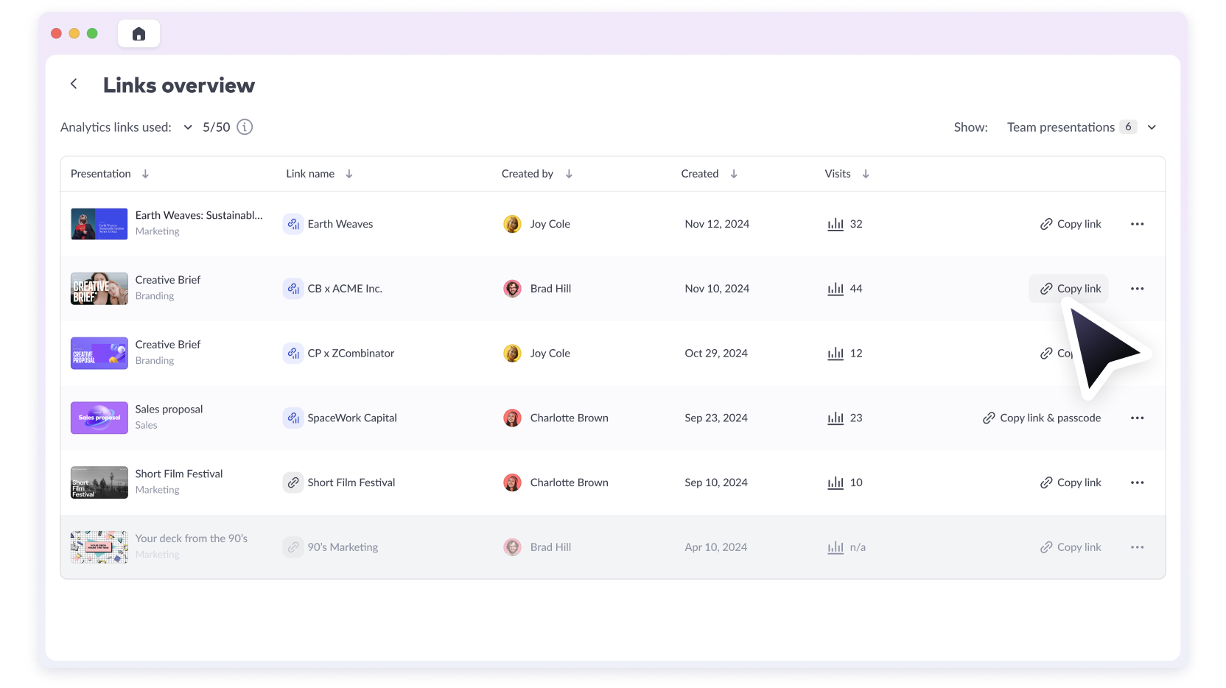Select 'Sales proposal' presentation title
The width and height of the screenshot is (1226, 688).
tap(169, 410)
